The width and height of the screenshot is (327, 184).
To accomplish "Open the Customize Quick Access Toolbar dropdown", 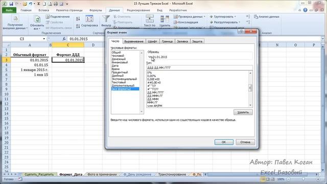I will (67, 4).
